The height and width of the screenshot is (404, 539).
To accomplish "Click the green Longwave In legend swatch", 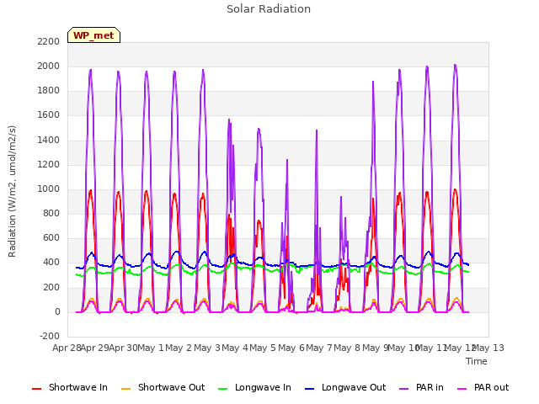I will click(x=222, y=389).
